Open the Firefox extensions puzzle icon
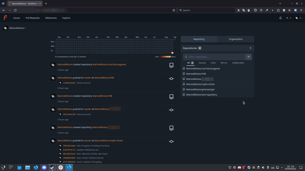 (x=278, y=10)
